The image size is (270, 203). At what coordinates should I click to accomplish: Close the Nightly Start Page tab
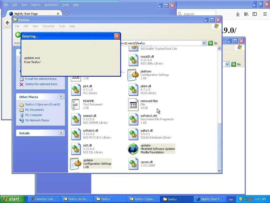click(x=58, y=14)
